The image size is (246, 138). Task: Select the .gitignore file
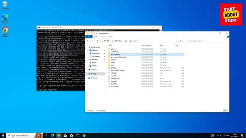coord(114,68)
